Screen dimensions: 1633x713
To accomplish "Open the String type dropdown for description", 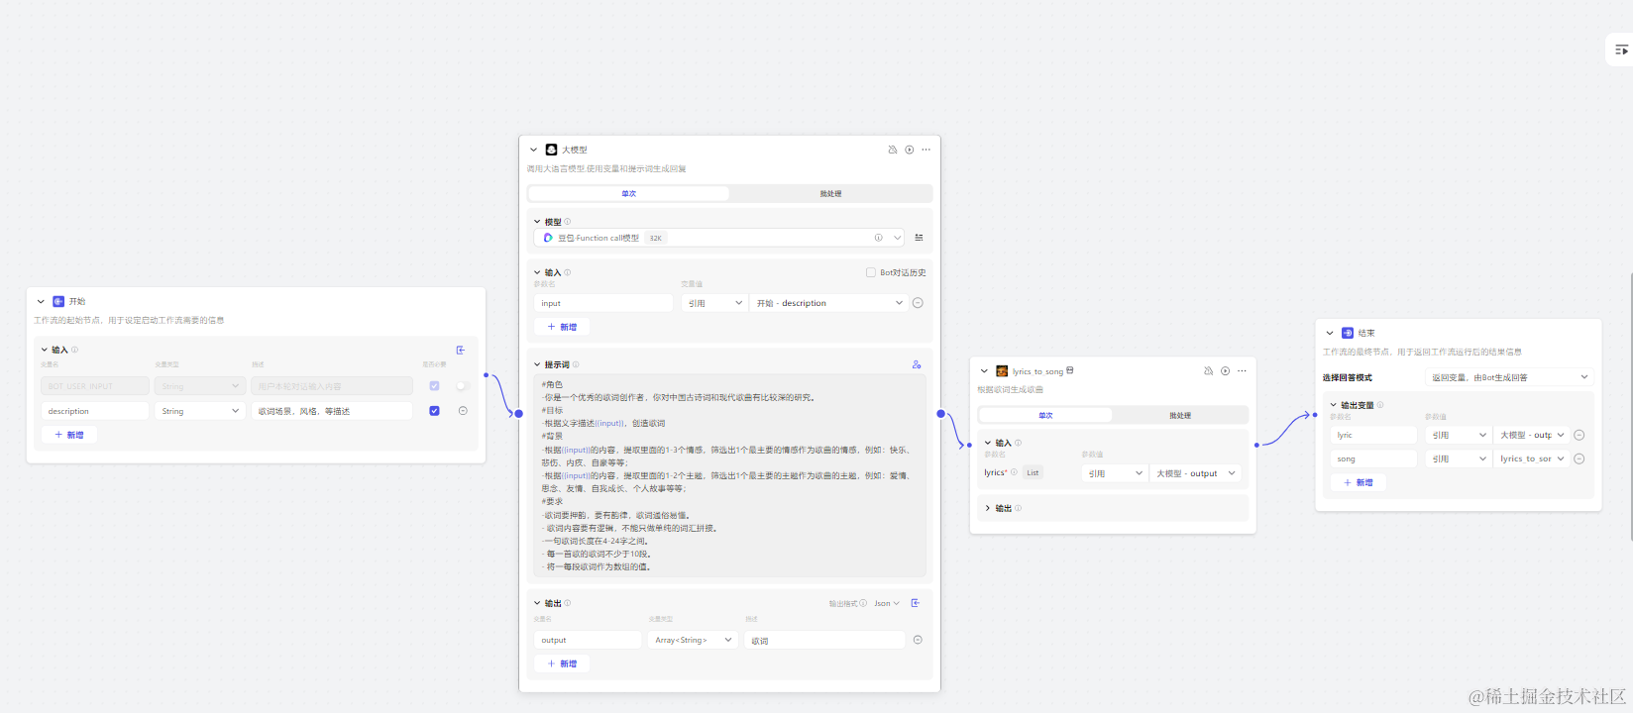I will tap(200, 411).
